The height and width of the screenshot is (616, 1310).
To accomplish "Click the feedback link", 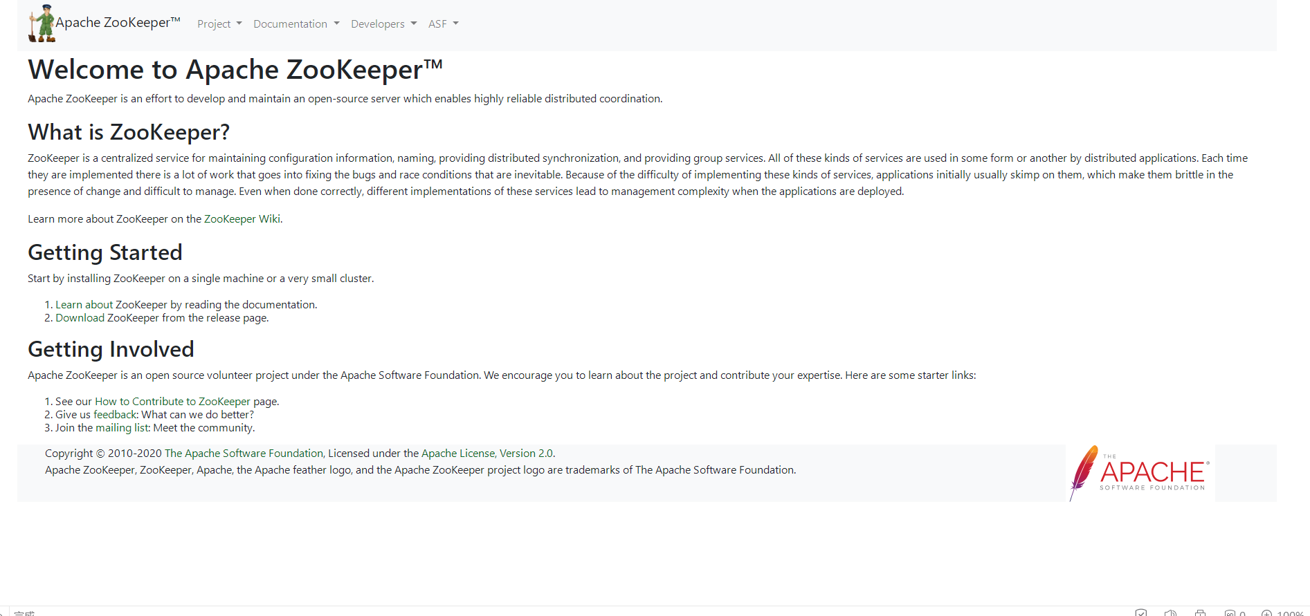I will pos(116,414).
